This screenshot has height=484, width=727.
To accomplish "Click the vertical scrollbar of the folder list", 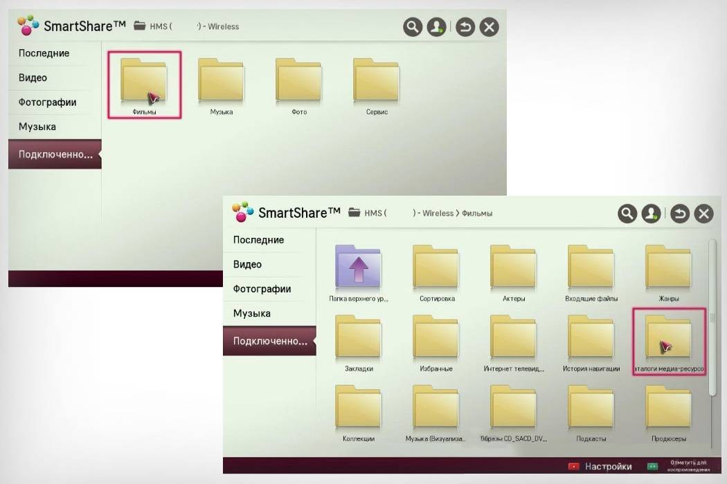I will pyautogui.click(x=713, y=318).
